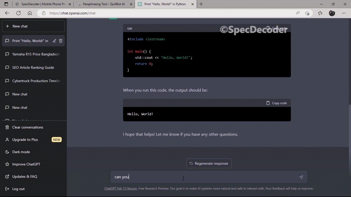
Task: Delete the "Print Hello, World!" chat with trash icon
Action: point(61,41)
